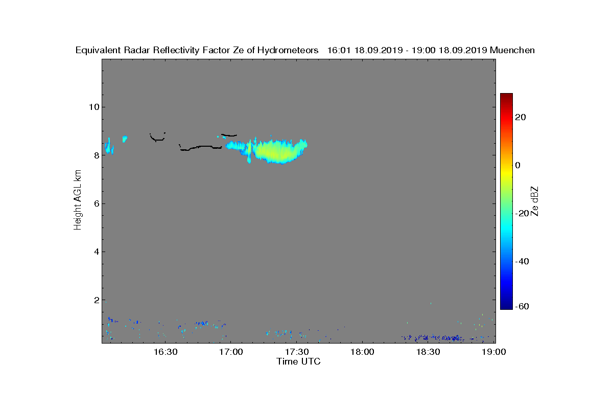Click the height tick label 10
613x409 pixels.
tap(93, 107)
